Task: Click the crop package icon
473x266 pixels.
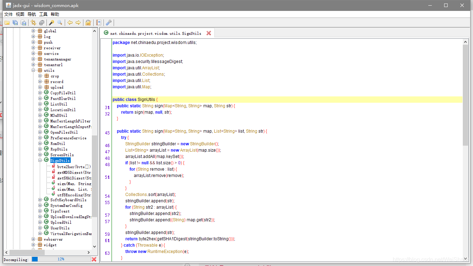Action: [46, 76]
